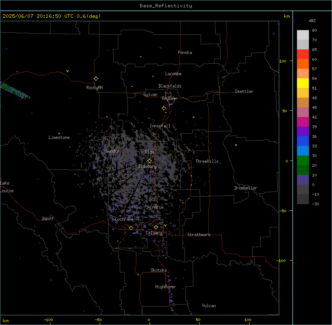
Task: Click the white asterisk above the Limestone label
Action: pos(59,134)
